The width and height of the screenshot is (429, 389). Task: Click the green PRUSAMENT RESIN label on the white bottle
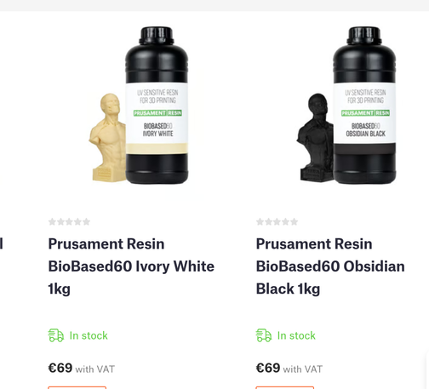coord(157,113)
